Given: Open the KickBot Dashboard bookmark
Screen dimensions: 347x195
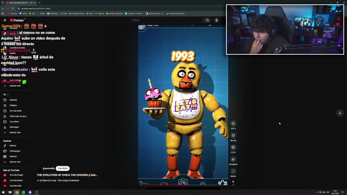Looking at the screenshot, I should [x=114, y=14].
